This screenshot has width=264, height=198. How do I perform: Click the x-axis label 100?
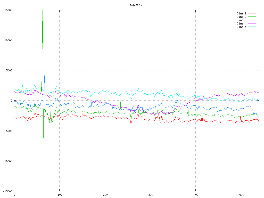[x=60, y=195]
